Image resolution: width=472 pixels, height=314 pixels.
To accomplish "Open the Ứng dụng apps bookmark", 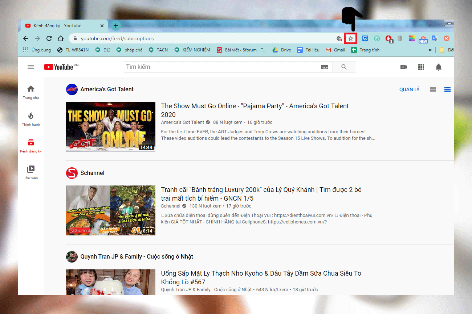I will pyautogui.click(x=37, y=50).
